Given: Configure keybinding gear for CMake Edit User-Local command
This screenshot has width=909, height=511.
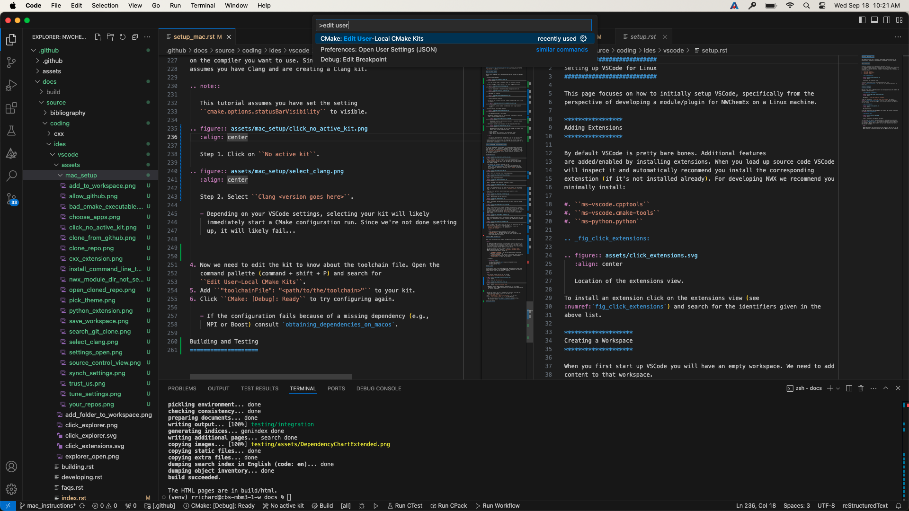Looking at the screenshot, I should 583,38.
